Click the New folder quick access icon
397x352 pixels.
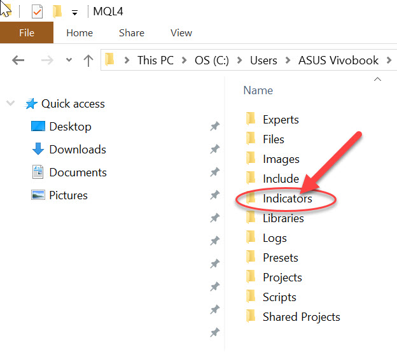point(57,11)
